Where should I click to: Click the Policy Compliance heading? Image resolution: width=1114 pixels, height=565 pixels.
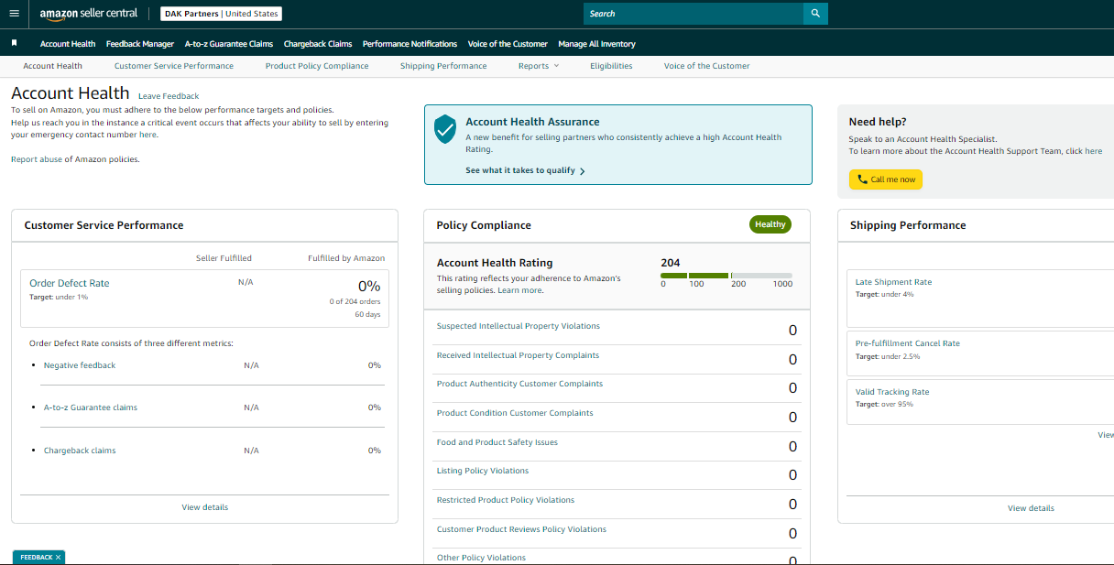pyautogui.click(x=484, y=225)
